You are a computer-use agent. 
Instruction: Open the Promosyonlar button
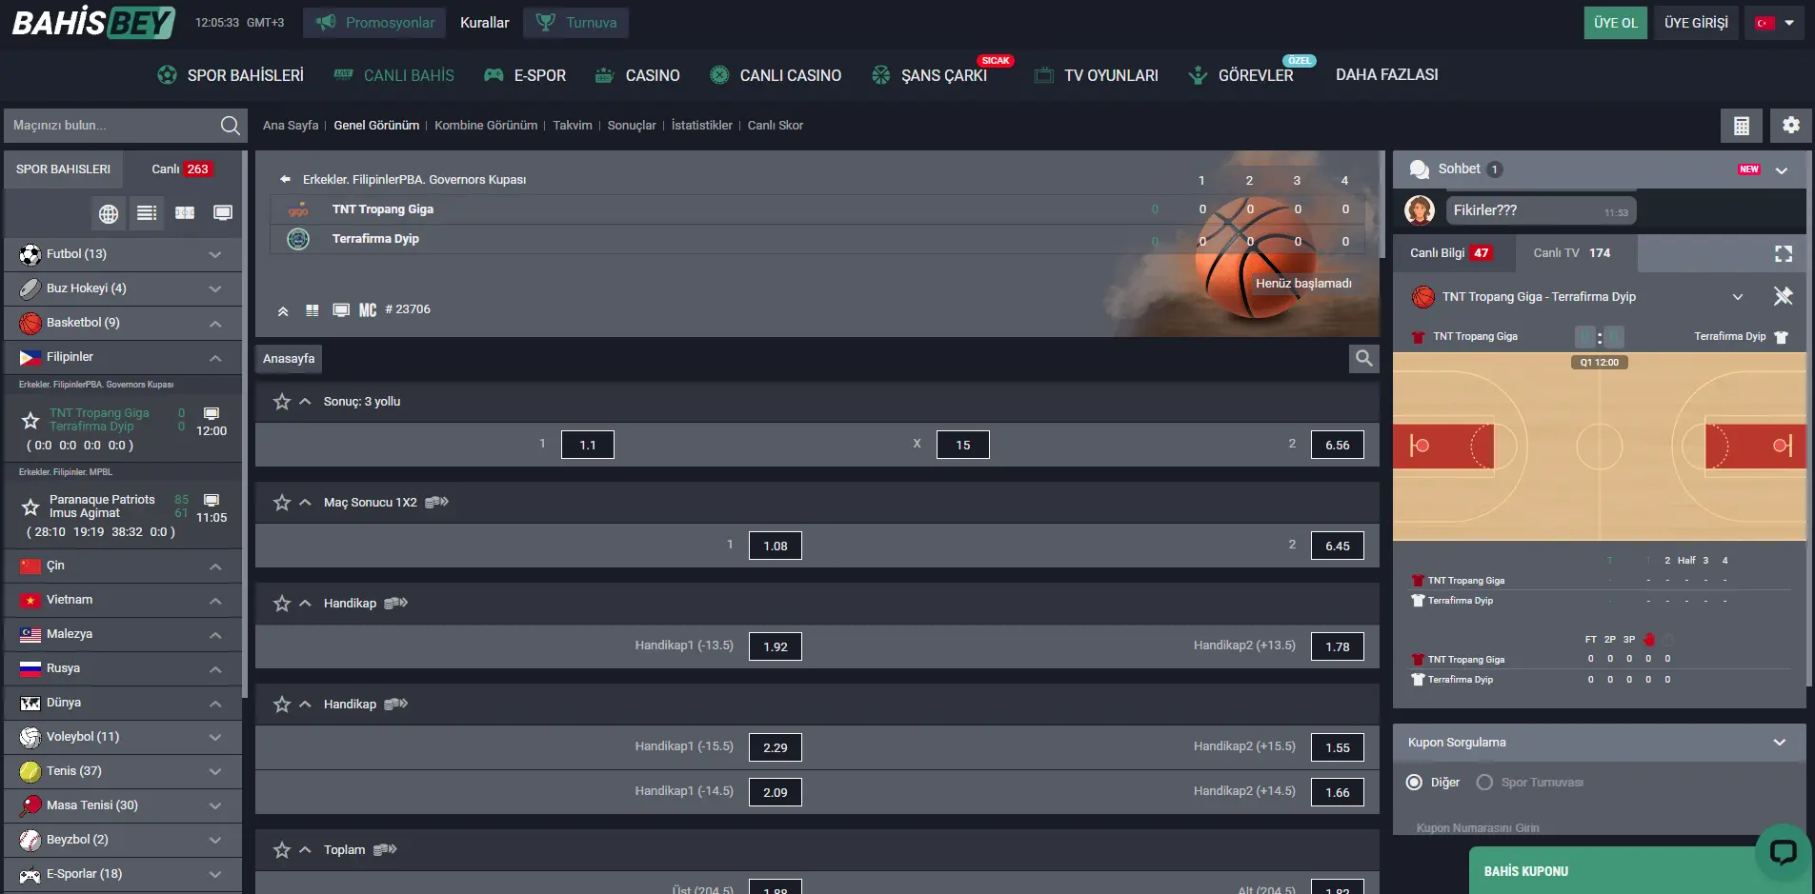[374, 23]
